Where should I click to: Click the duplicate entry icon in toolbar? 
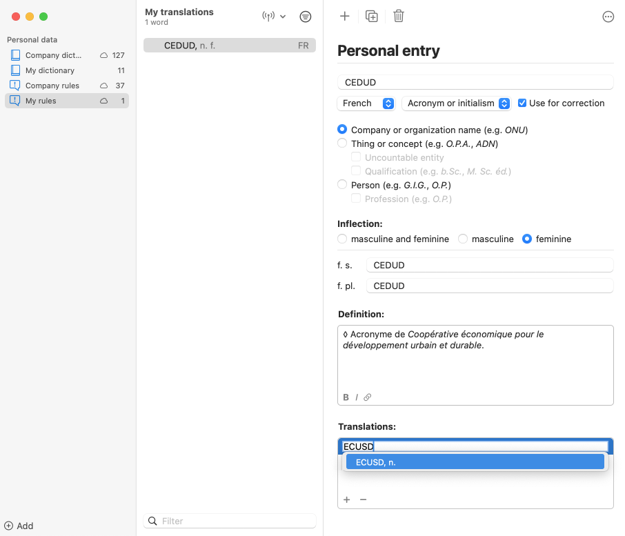click(x=372, y=17)
